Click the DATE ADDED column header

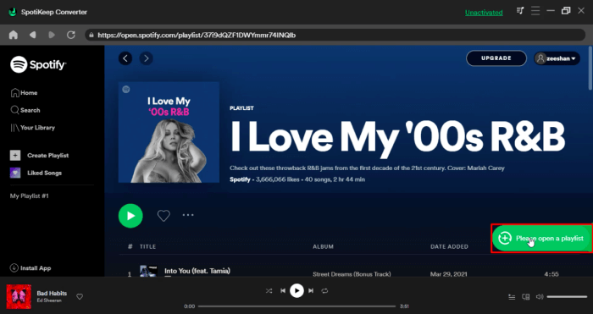449,247
